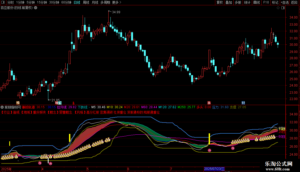Click the 返回 back button
This screenshot has height=172, width=300.
point(294,2)
